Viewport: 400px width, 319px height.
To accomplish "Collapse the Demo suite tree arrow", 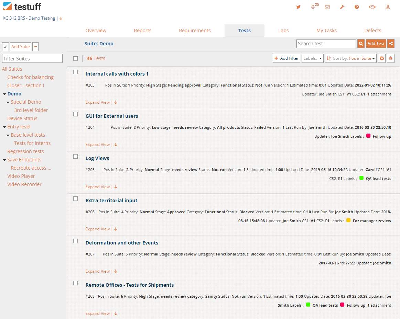I will (x=4, y=94).
